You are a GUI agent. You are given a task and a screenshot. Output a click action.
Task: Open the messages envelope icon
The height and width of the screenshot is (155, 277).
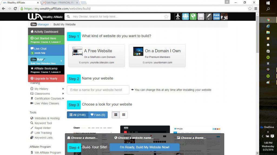(x=201, y=16)
